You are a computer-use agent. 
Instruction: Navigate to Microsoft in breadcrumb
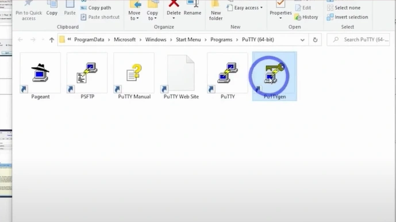coord(125,40)
